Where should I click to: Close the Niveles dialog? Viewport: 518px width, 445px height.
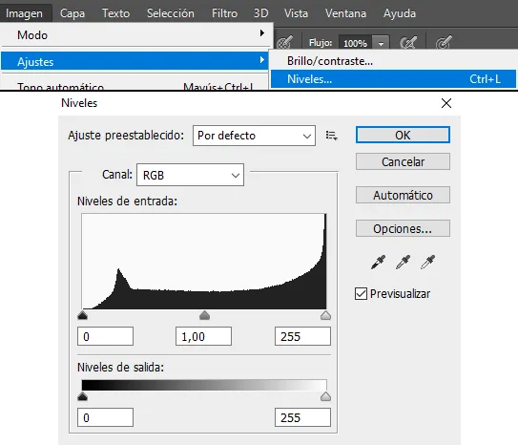[x=446, y=103]
